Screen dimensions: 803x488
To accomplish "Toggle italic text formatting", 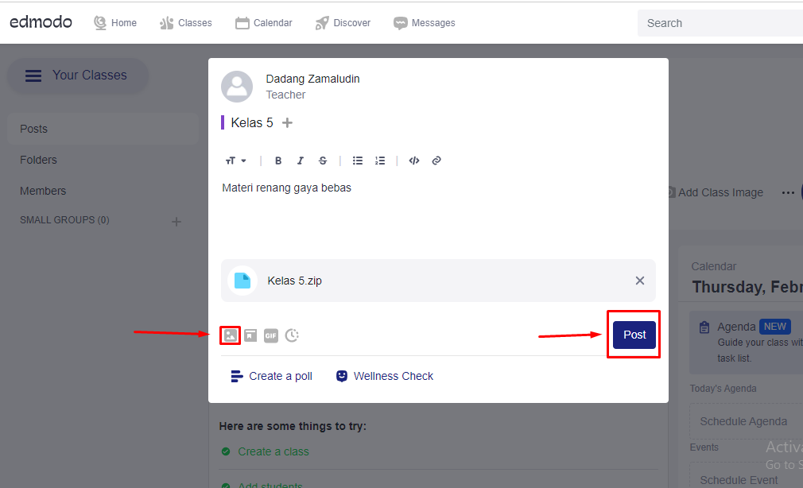I will pyautogui.click(x=301, y=161).
